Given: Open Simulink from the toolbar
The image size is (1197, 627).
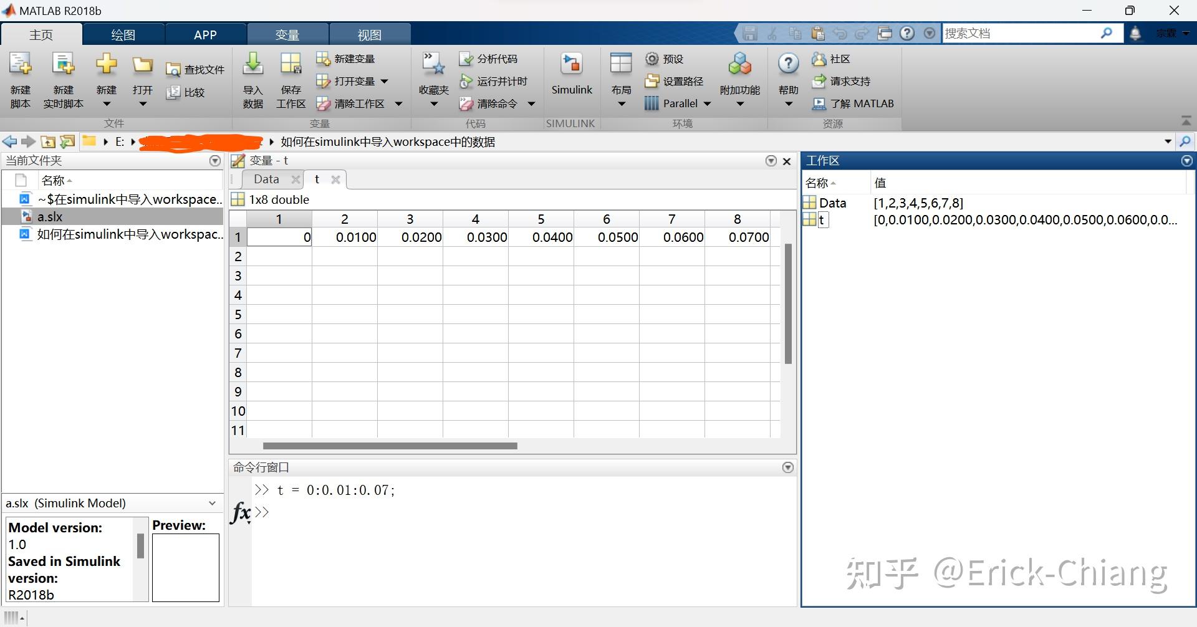Looking at the screenshot, I should 571,75.
